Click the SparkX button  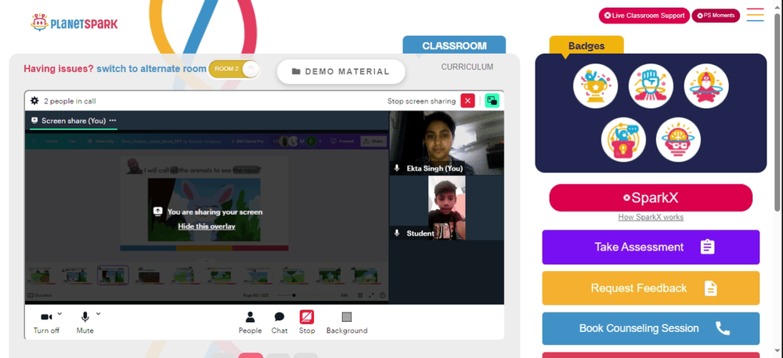[651, 197]
